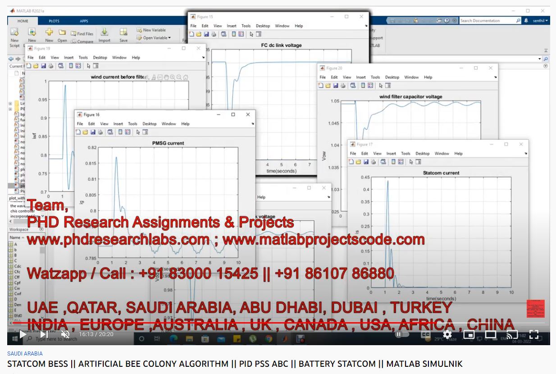
Task: Open the View menu in Figure 17
Action: coord(378,153)
